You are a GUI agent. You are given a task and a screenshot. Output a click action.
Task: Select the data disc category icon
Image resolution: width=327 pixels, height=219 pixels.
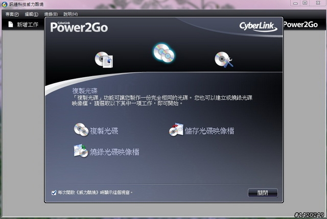tap(104, 60)
